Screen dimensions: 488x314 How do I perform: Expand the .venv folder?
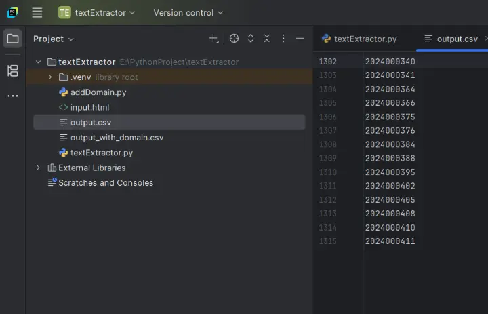click(x=50, y=77)
